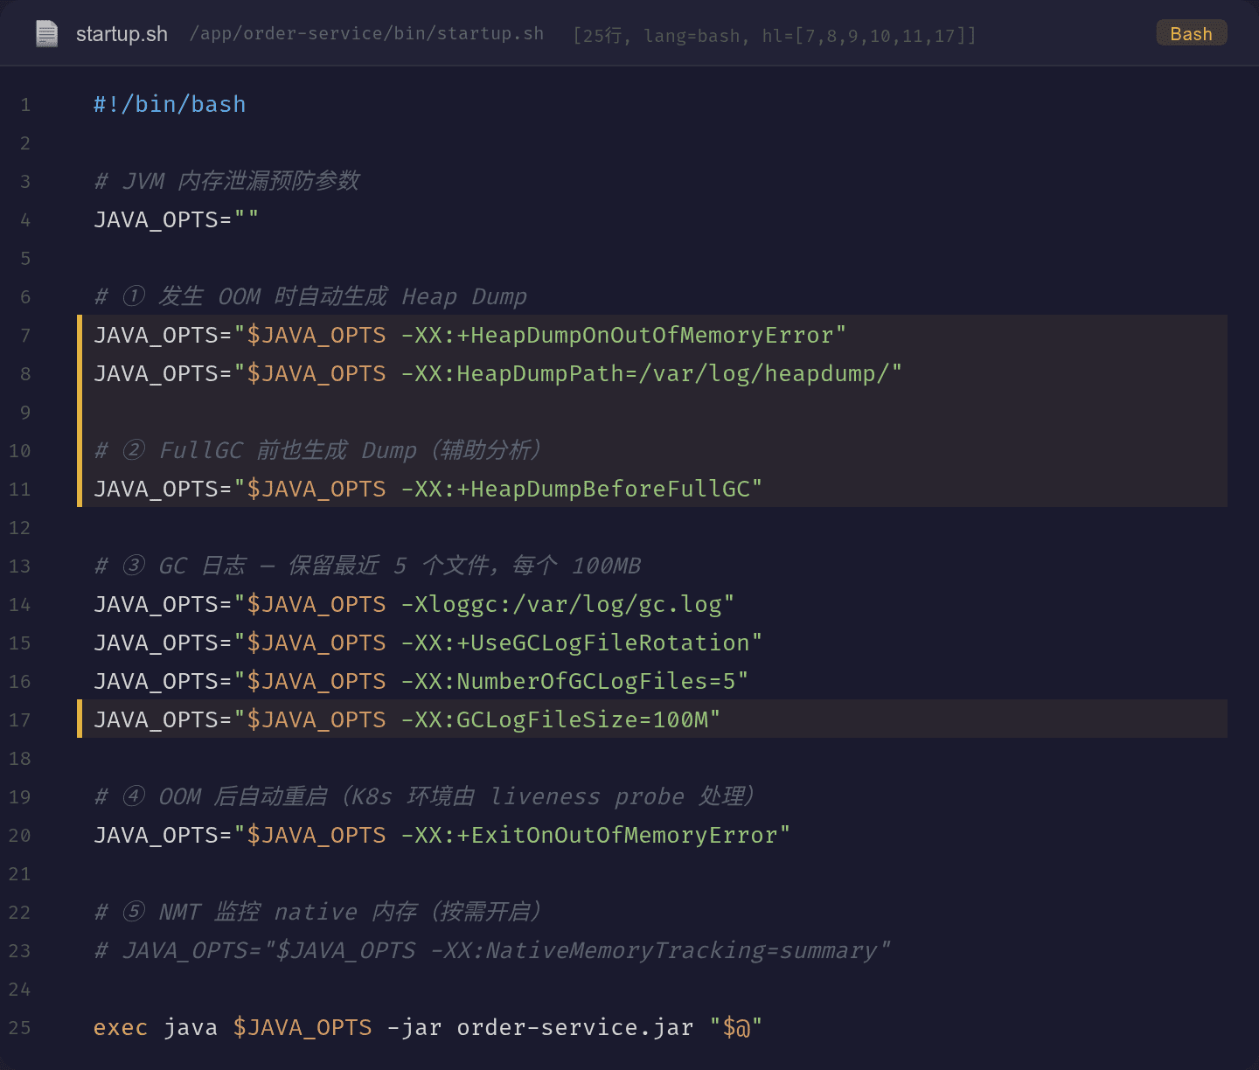Click the comment 'FullGC 前也生成 Dump'
The height and width of the screenshot is (1070, 1259).
[289, 450]
